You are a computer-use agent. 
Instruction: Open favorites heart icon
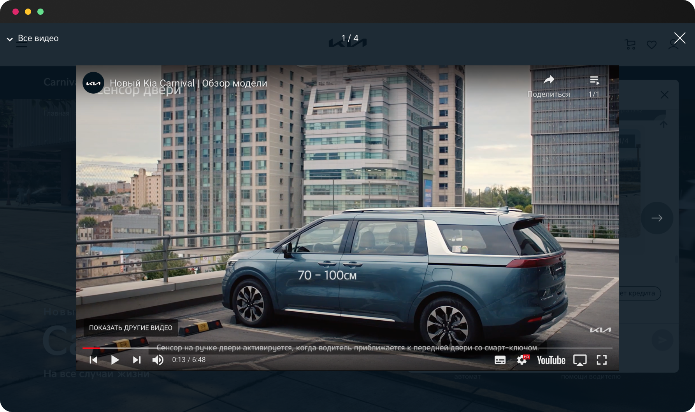click(x=652, y=45)
